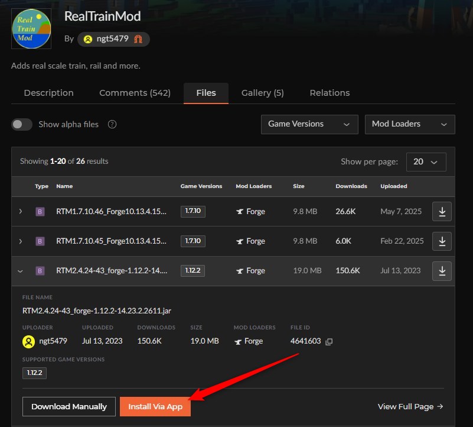Click the alpha files help question icon
This screenshot has height=427, width=473.
click(112, 124)
